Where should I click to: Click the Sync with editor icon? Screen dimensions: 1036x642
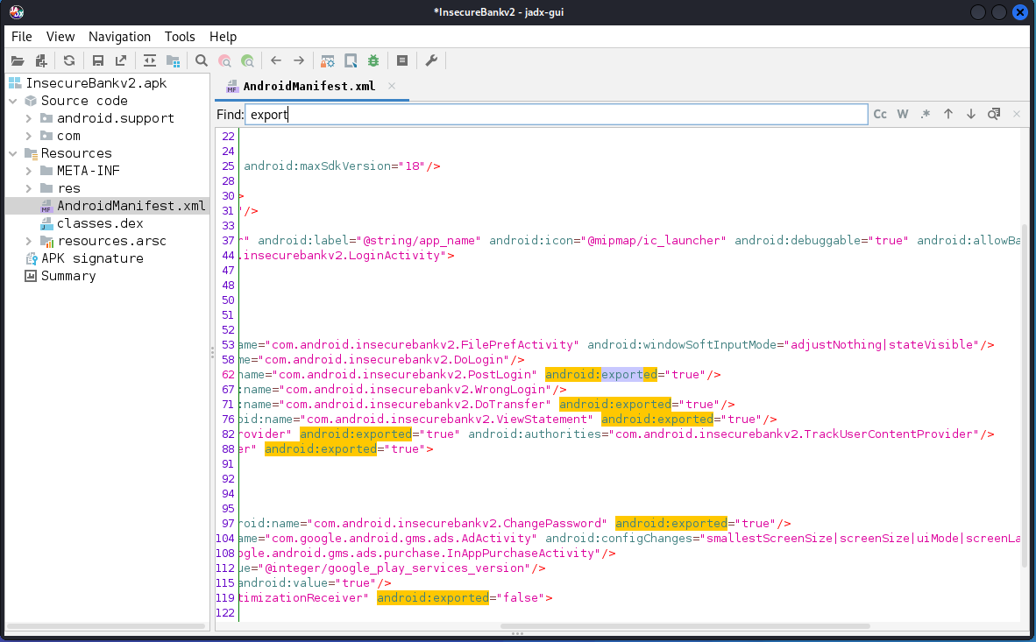click(x=150, y=60)
